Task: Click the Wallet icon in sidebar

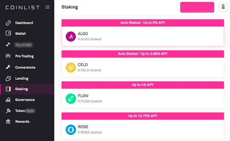Action: click(x=8, y=33)
